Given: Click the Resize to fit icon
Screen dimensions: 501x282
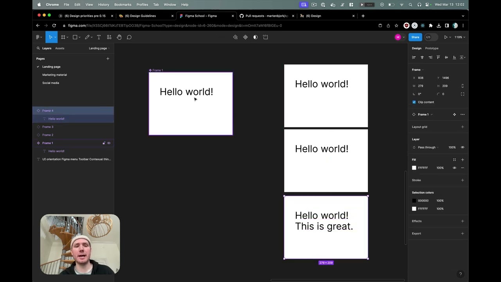Looking at the screenshot, I should (x=463, y=94).
